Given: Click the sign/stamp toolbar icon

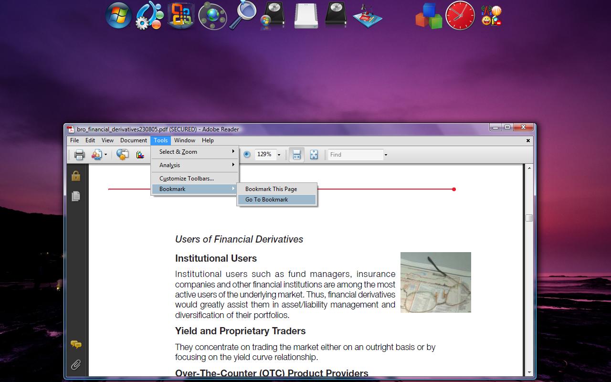Looking at the screenshot, I should click(140, 155).
